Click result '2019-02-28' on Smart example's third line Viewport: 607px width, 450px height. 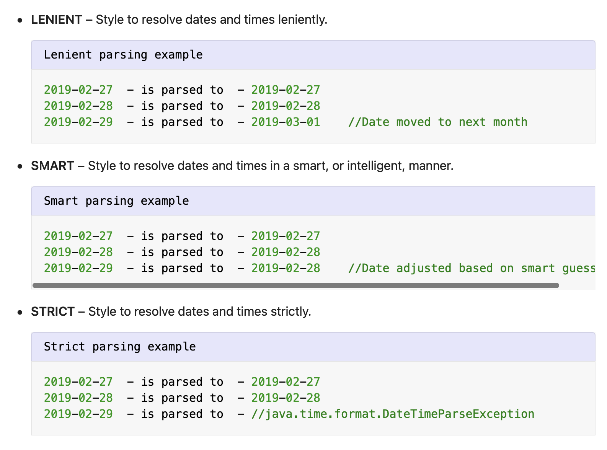click(x=286, y=268)
